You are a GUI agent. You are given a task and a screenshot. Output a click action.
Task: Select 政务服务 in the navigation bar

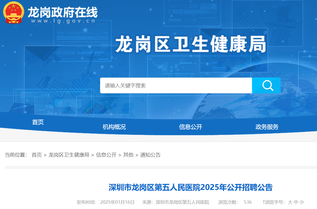[267, 127]
